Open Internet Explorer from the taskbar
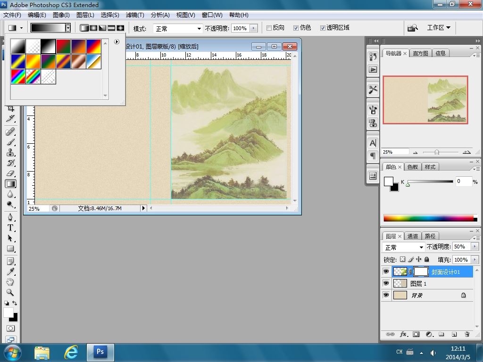The image size is (483, 362). [71, 352]
